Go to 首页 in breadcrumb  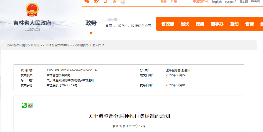pyautogui.click(x=108, y=26)
